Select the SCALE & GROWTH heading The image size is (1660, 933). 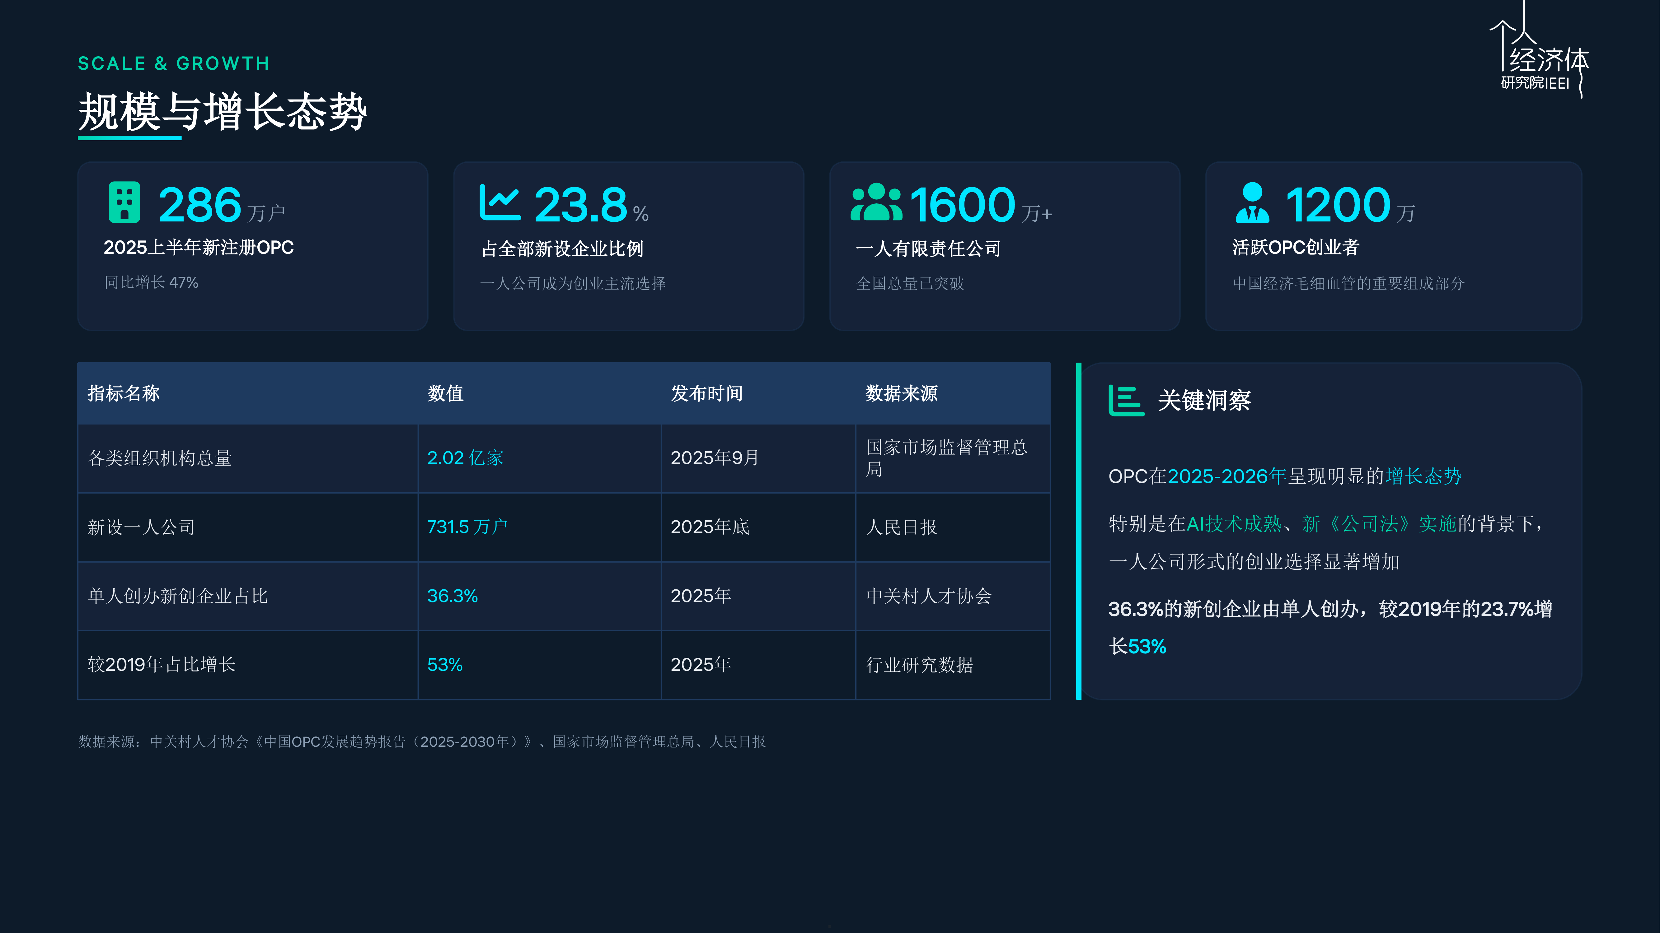click(x=173, y=64)
